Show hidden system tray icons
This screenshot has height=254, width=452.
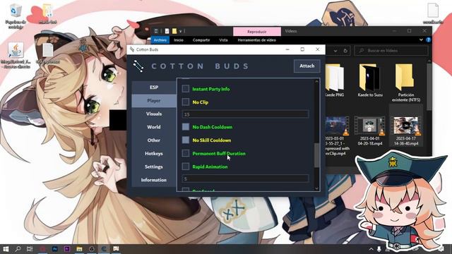[x=371, y=249]
